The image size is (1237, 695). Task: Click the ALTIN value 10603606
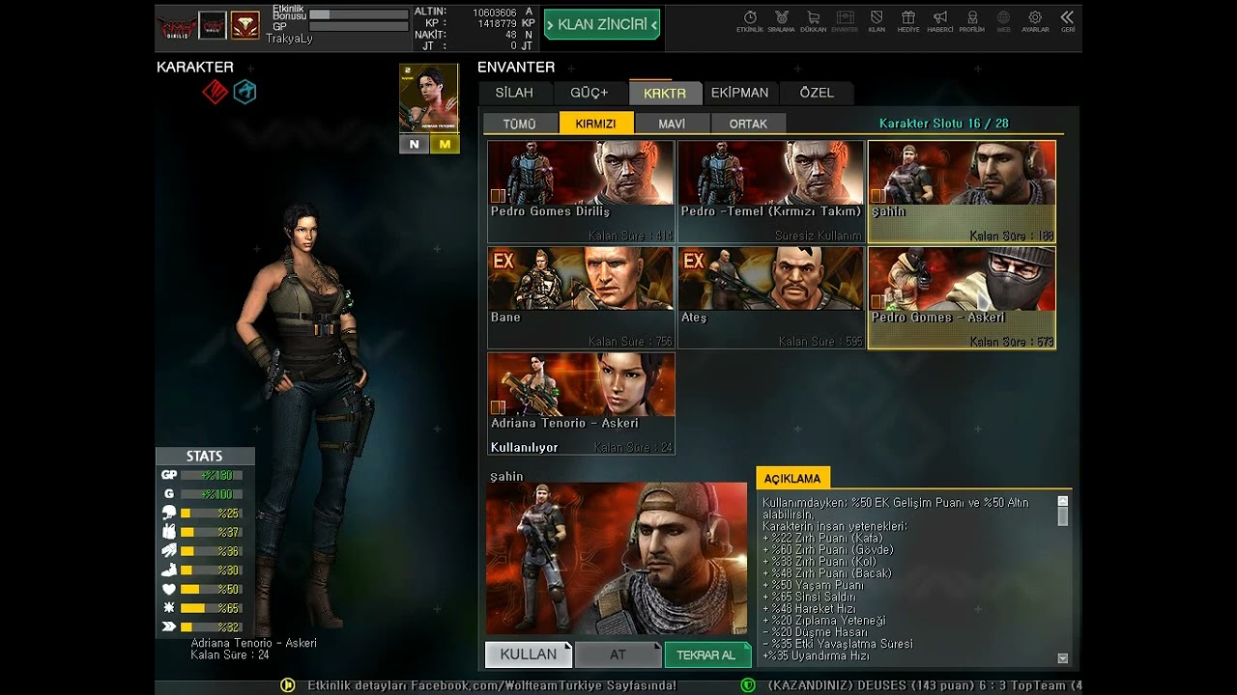pos(495,12)
